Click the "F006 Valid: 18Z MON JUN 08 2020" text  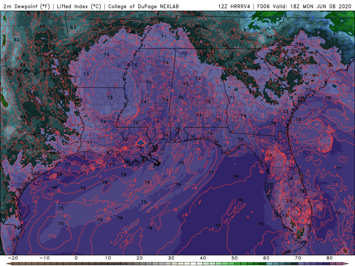coord(304,6)
